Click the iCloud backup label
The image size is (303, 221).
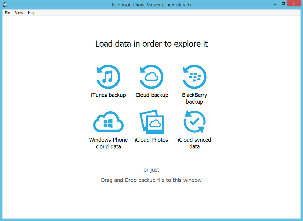tap(151, 95)
